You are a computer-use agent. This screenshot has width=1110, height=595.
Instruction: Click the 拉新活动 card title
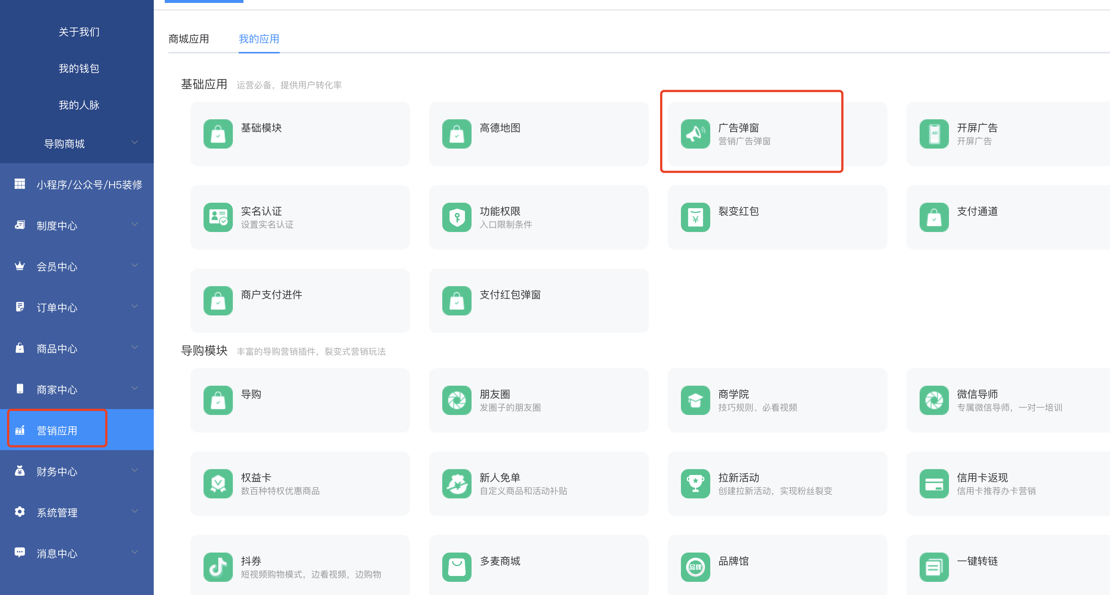(x=738, y=478)
